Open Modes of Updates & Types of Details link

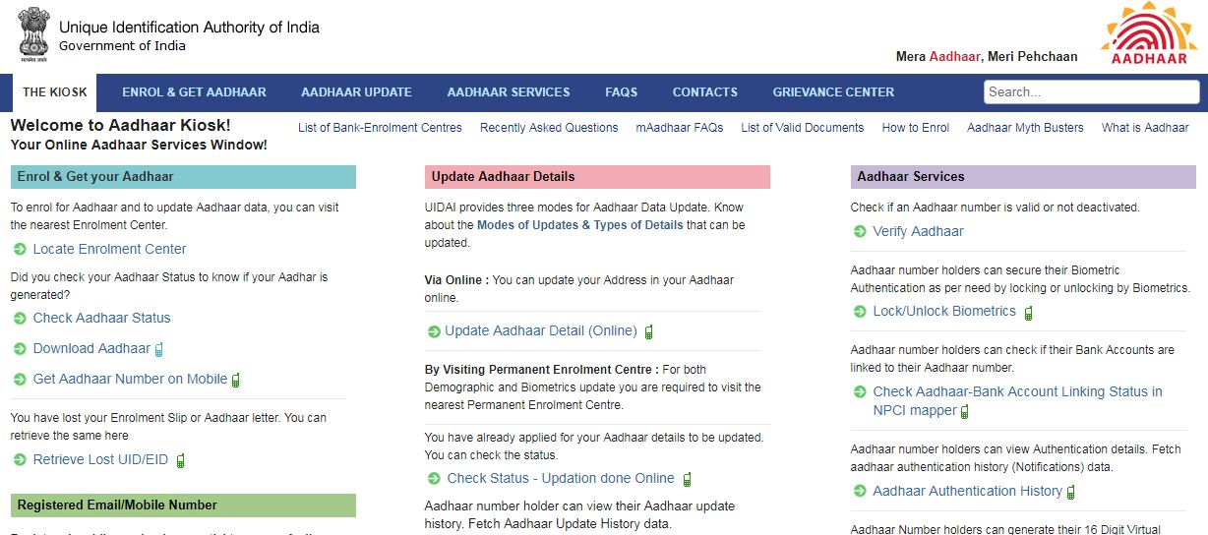pyautogui.click(x=580, y=225)
